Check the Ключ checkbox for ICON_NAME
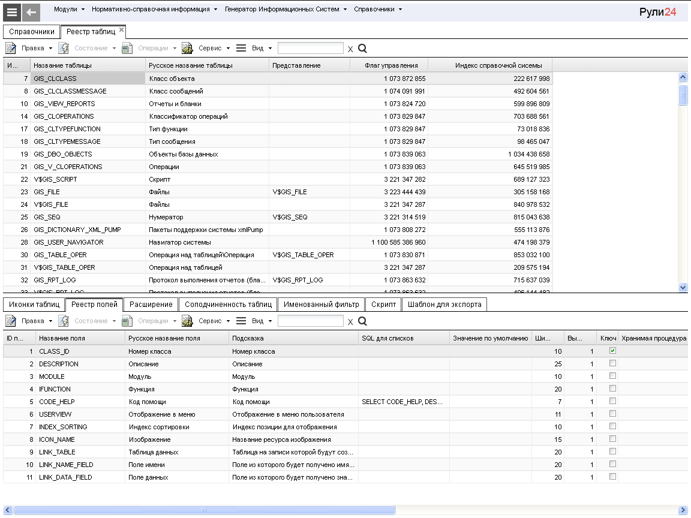 (612, 439)
